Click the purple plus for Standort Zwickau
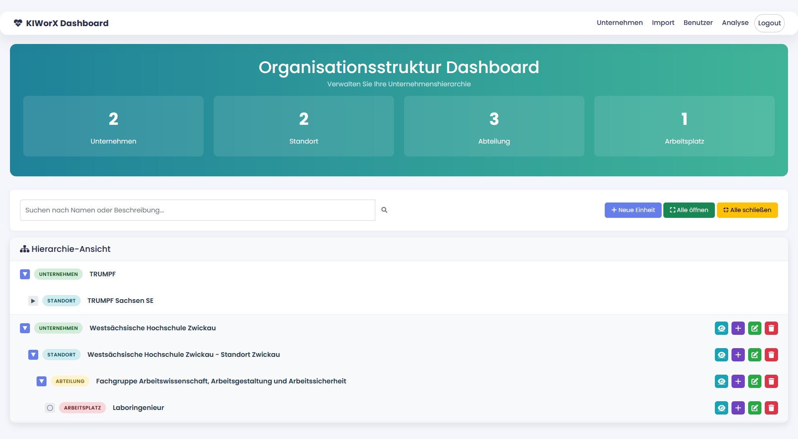The height and width of the screenshot is (439, 798). click(x=738, y=355)
